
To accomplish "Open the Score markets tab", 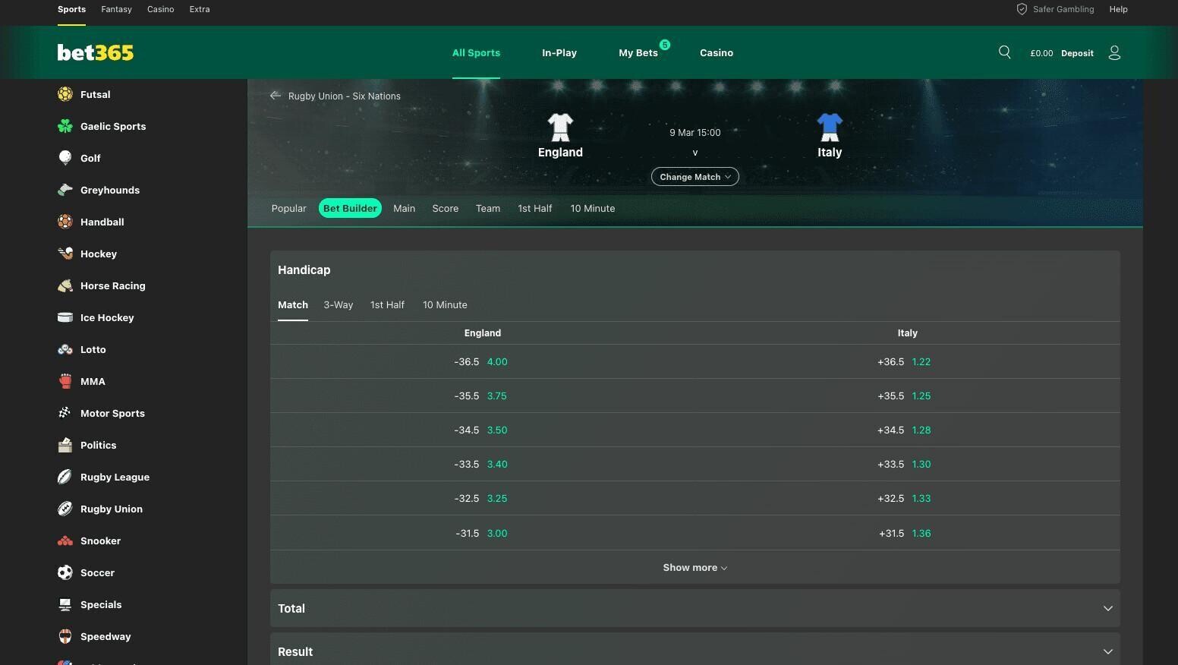I will (x=446, y=208).
